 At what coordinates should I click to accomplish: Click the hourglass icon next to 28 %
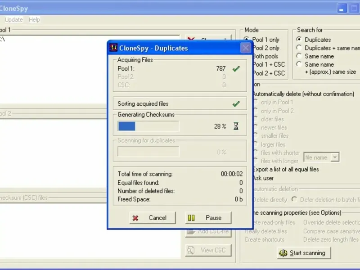(236, 126)
